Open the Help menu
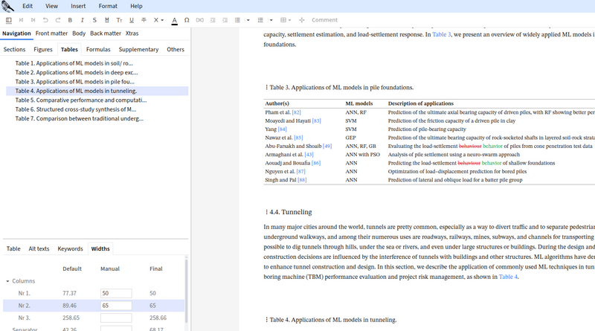The width and height of the screenshot is (595, 331). point(136,6)
